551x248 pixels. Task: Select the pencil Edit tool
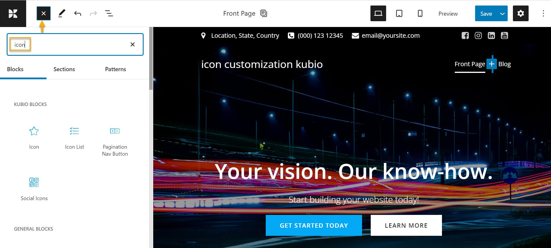coord(62,13)
